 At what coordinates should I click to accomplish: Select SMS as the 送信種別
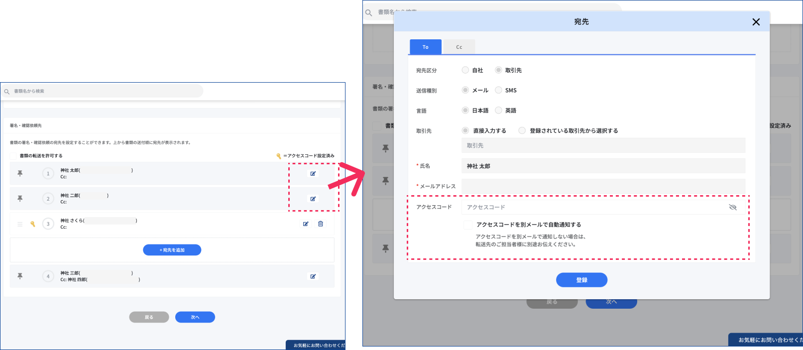pyautogui.click(x=498, y=90)
